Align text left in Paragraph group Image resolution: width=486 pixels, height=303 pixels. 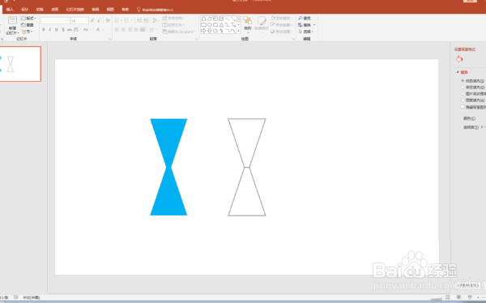pyautogui.click(x=117, y=29)
